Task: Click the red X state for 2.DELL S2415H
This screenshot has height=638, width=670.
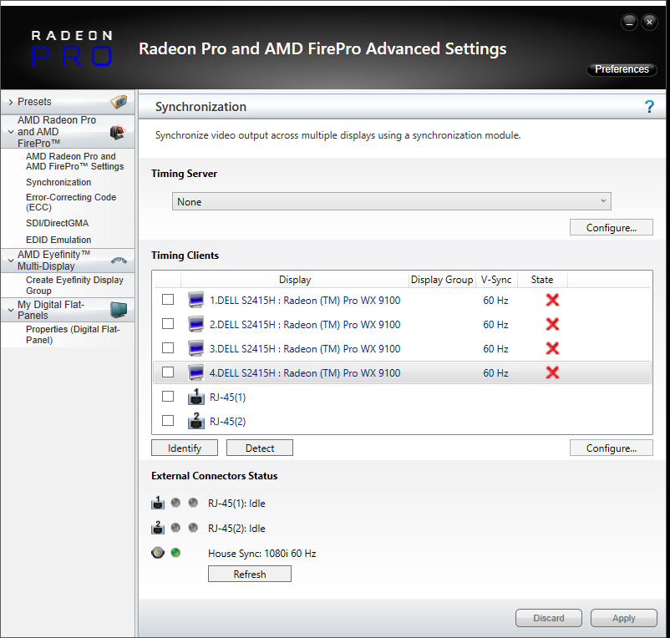Action: point(552,324)
